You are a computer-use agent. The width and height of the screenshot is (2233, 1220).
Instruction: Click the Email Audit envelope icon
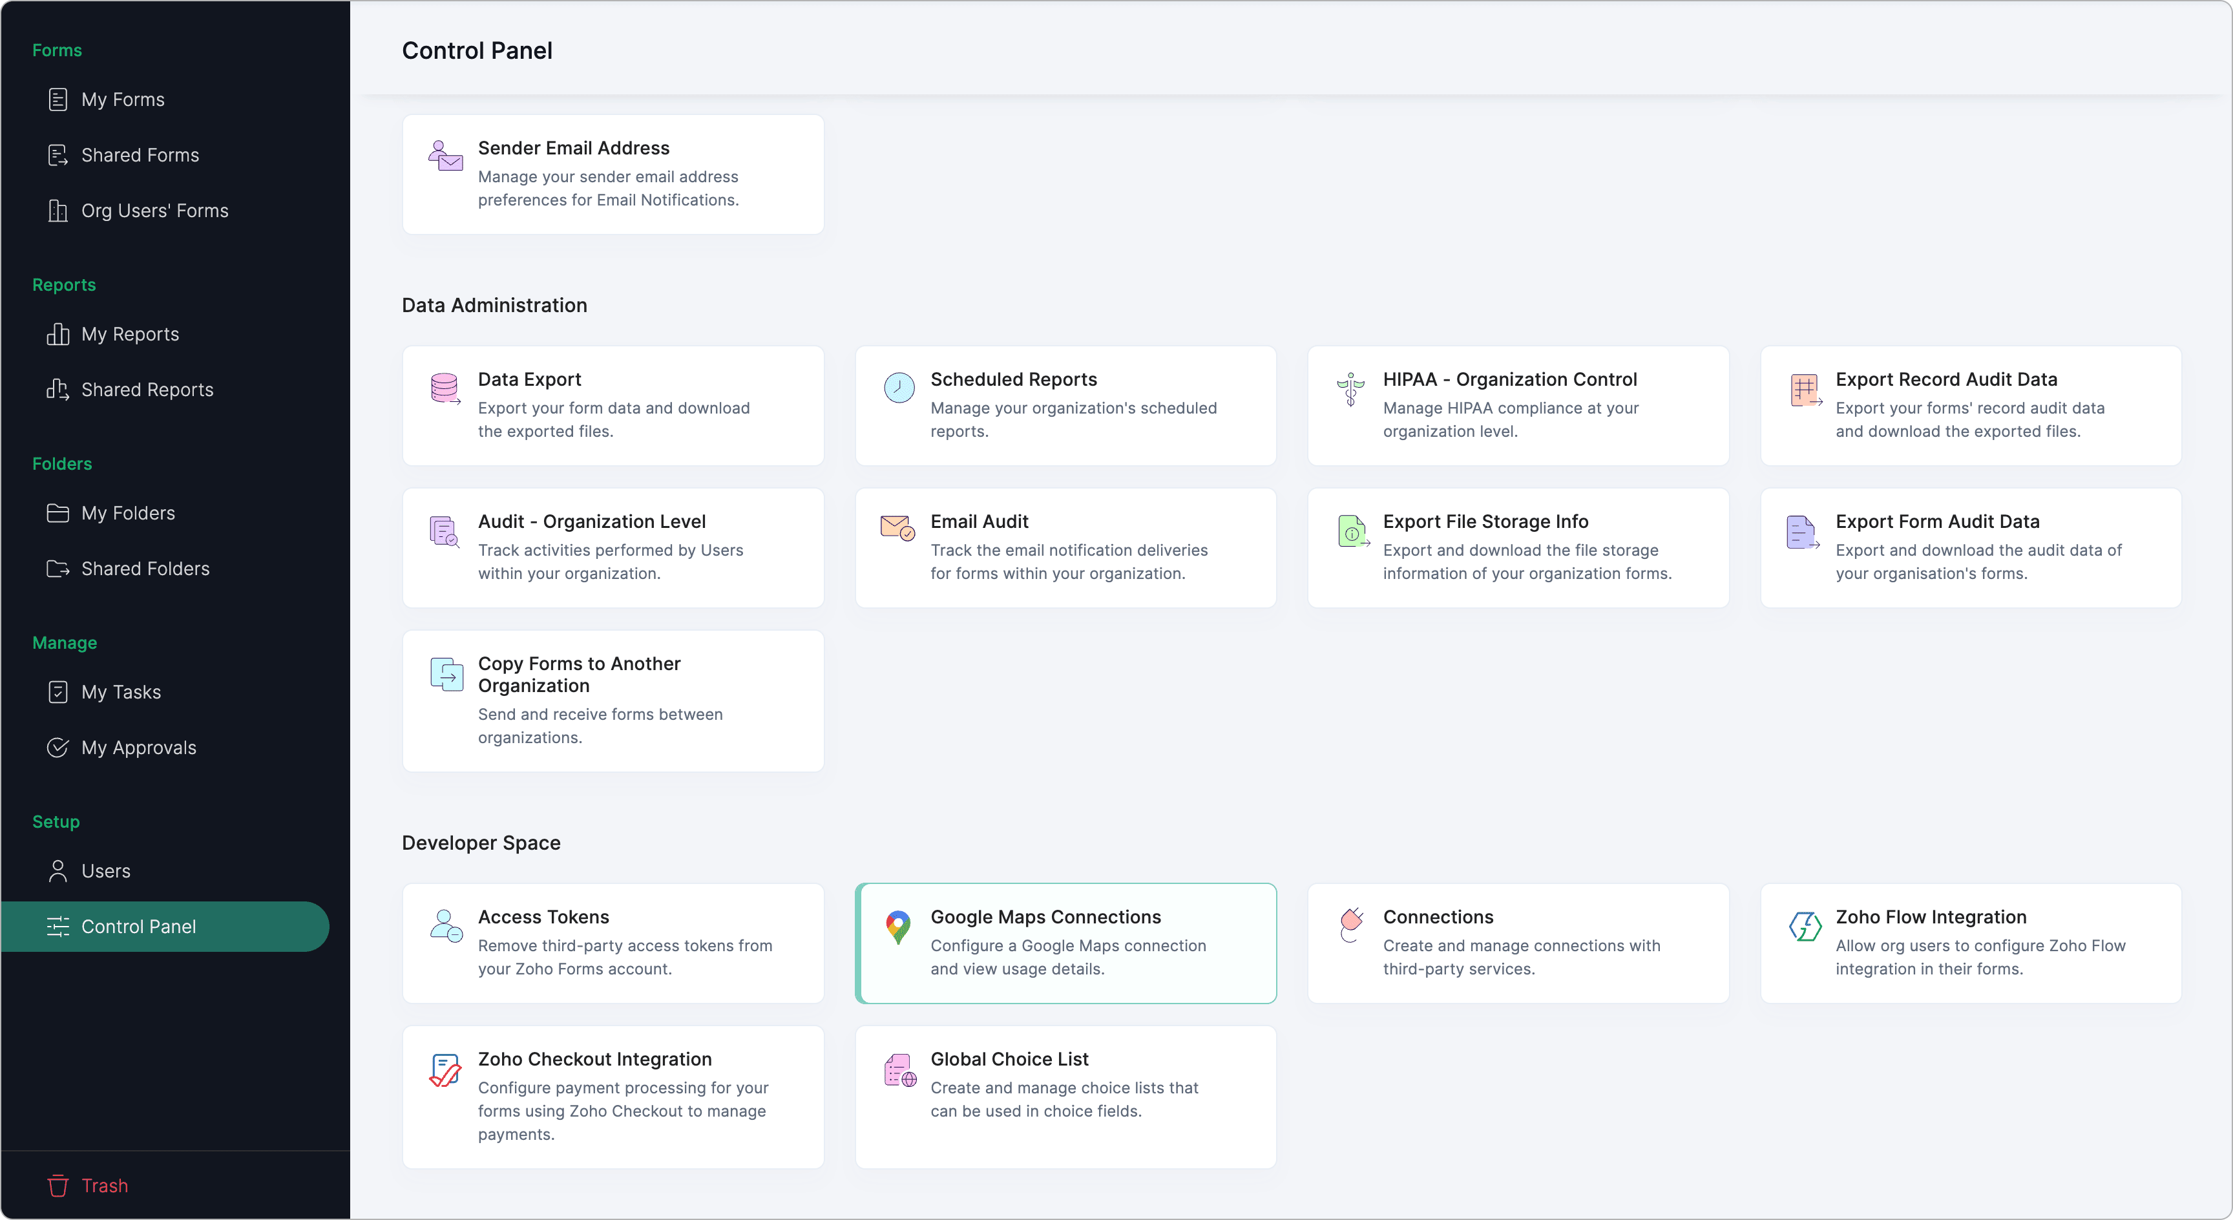[897, 527]
